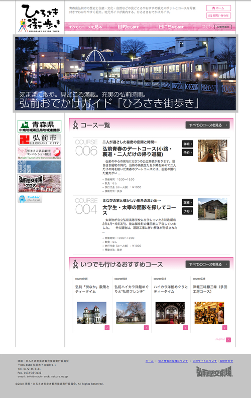Open 弘前「街なか」散策とティータイム title

92,289
